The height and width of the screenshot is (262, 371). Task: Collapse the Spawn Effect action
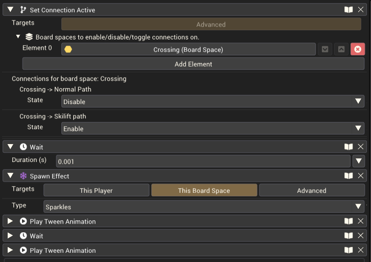tap(10, 175)
